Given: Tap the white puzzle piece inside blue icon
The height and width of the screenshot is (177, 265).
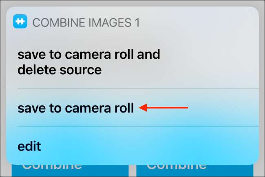Looking at the screenshot, I should click(x=20, y=22).
